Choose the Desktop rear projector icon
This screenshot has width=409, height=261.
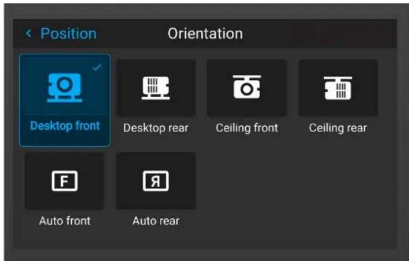coord(156,88)
